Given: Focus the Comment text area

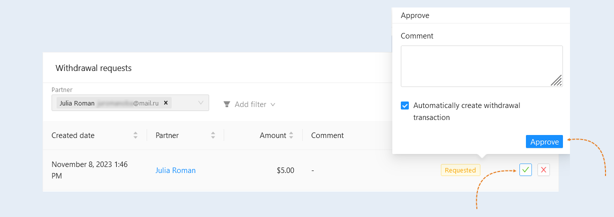Looking at the screenshot, I should point(482,66).
